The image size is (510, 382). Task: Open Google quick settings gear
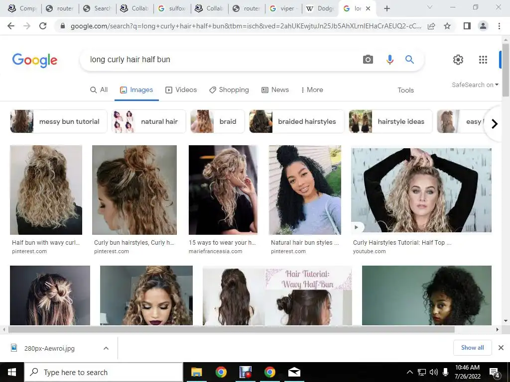click(458, 60)
